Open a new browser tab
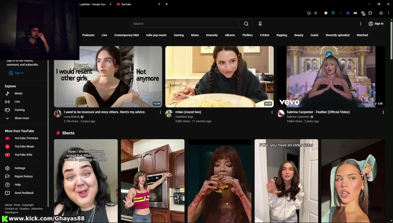Image resolution: width=393 pixels, height=223 pixels. click(x=167, y=4)
